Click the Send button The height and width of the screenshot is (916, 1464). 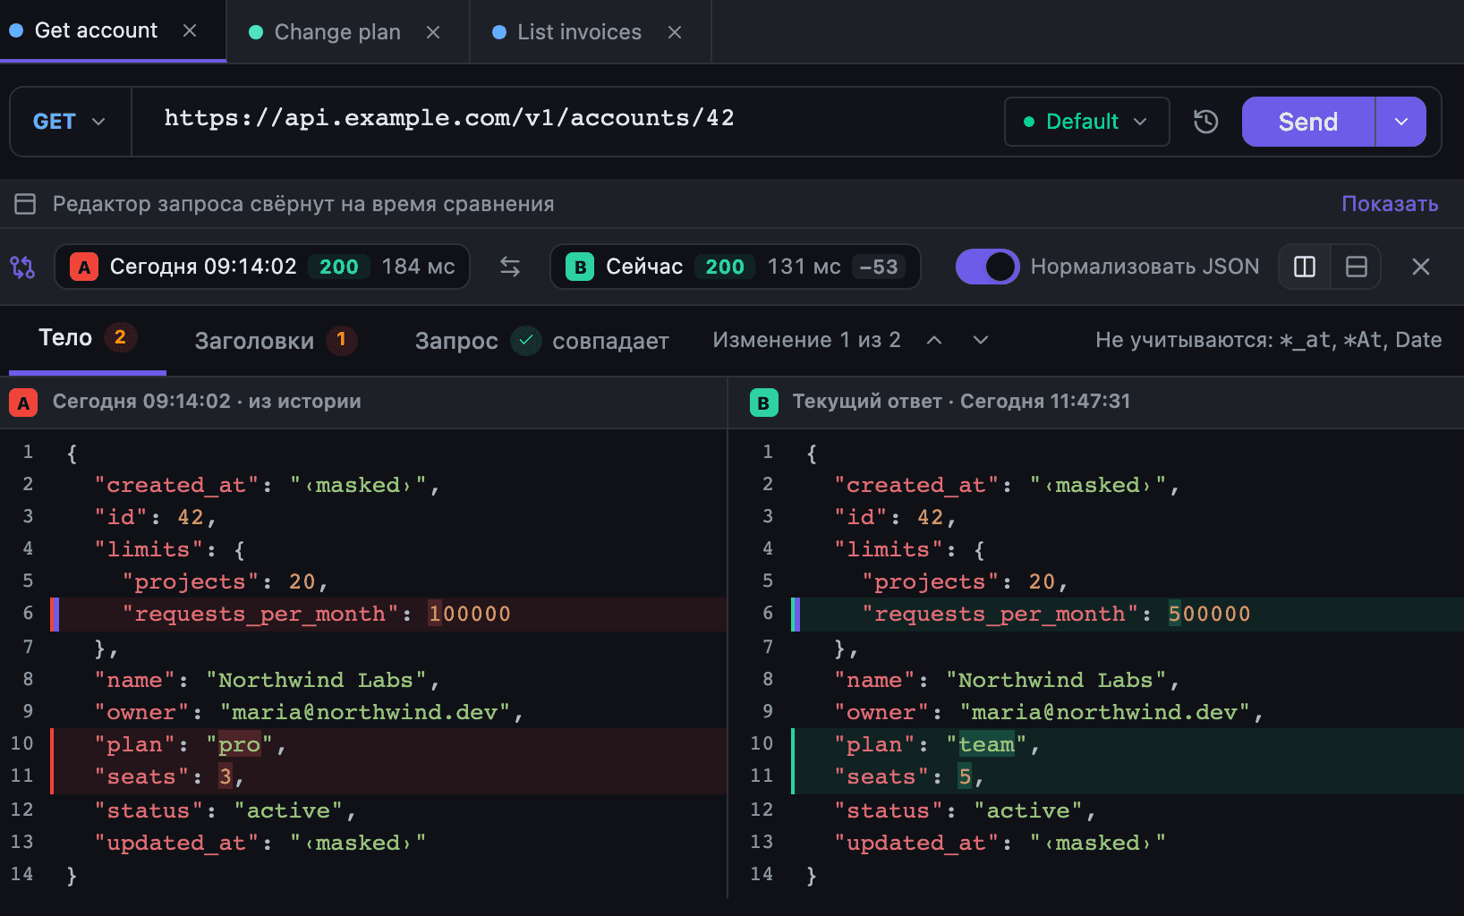tap(1308, 122)
